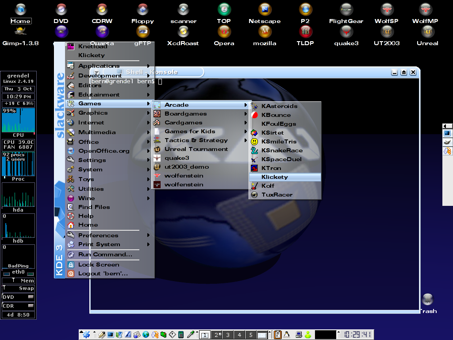Image resolution: width=453 pixels, height=340 pixels.
Task: Click the KDE K menu panel button
Action: click(86, 335)
